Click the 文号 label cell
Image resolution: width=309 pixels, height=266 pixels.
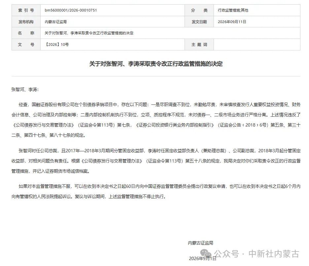point(26,44)
